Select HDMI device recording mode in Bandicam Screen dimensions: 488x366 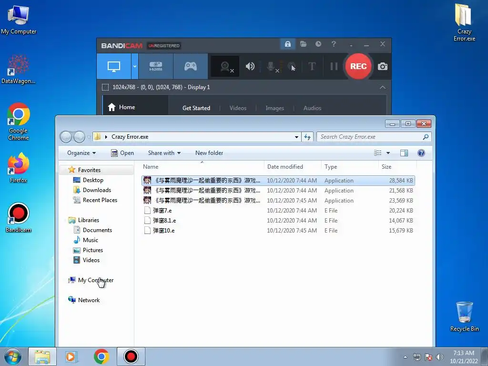point(156,66)
